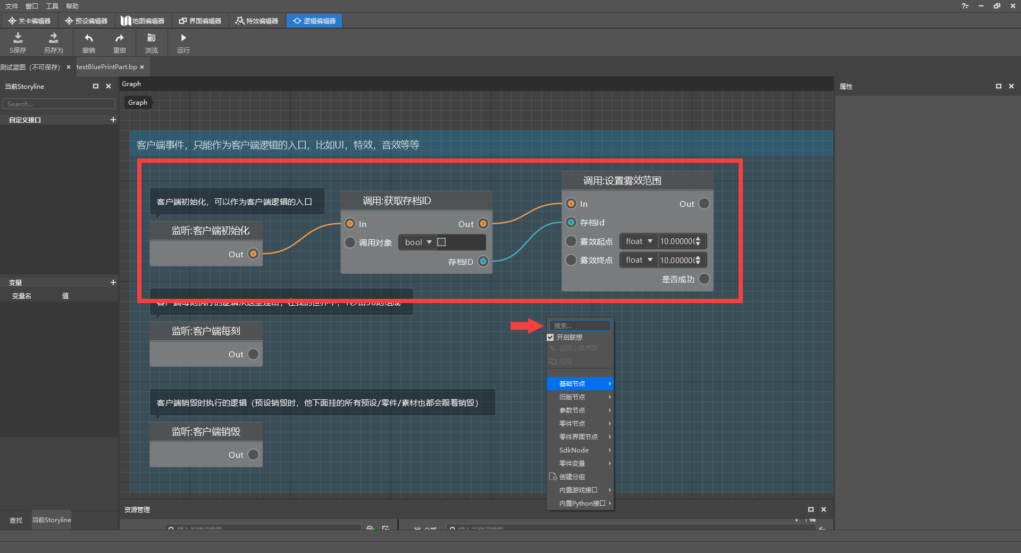Click the Graph breadcrumb button
1021x553 pixels.
tap(138, 103)
